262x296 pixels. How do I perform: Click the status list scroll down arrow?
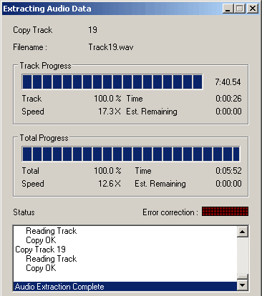[x=243, y=285]
